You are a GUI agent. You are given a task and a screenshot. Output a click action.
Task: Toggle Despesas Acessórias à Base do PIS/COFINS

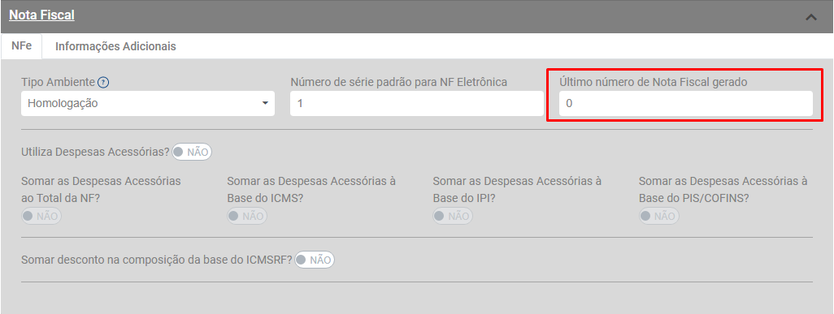point(659,217)
